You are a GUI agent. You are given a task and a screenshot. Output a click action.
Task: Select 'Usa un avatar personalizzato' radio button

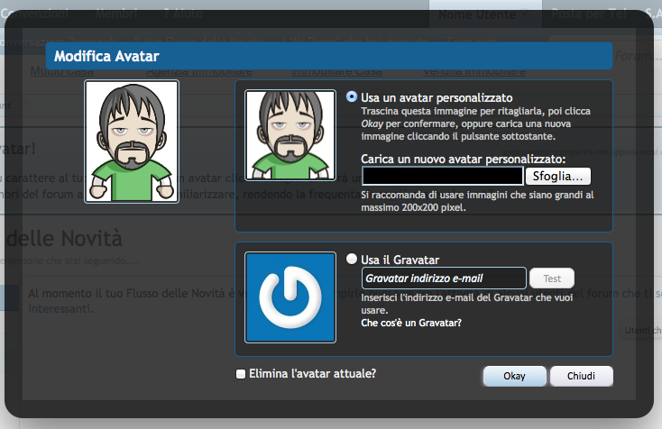[351, 96]
